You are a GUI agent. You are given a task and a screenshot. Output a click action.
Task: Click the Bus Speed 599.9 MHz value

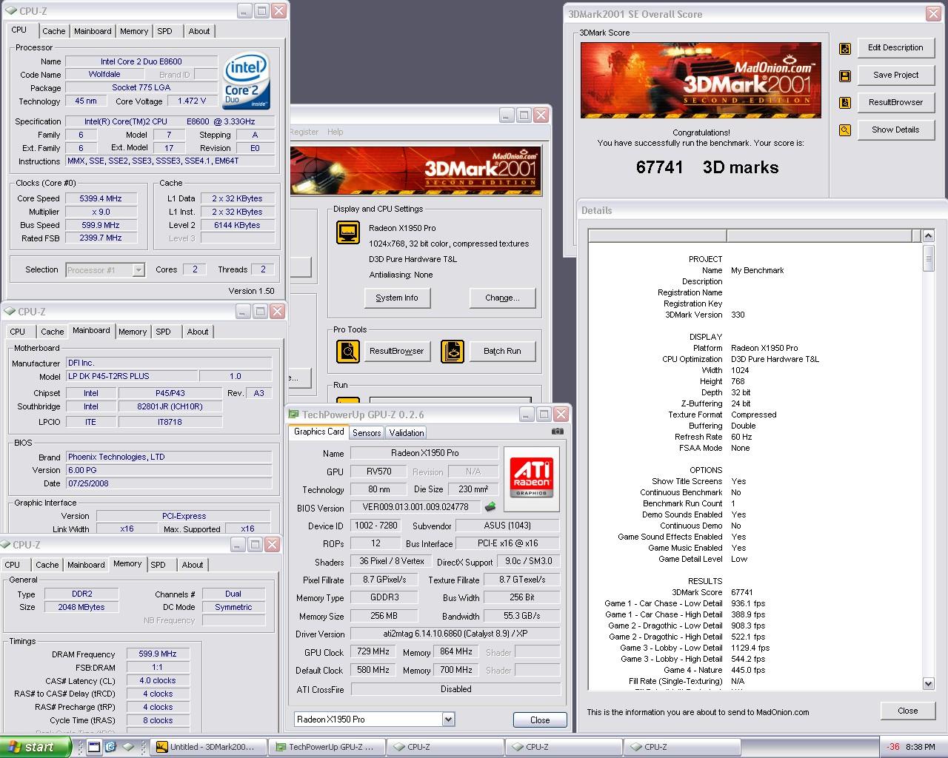tap(101, 225)
